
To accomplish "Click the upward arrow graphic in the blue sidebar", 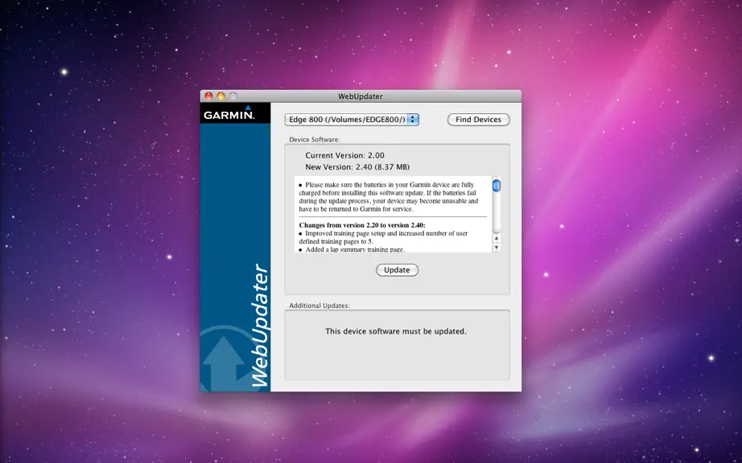I will tap(224, 363).
